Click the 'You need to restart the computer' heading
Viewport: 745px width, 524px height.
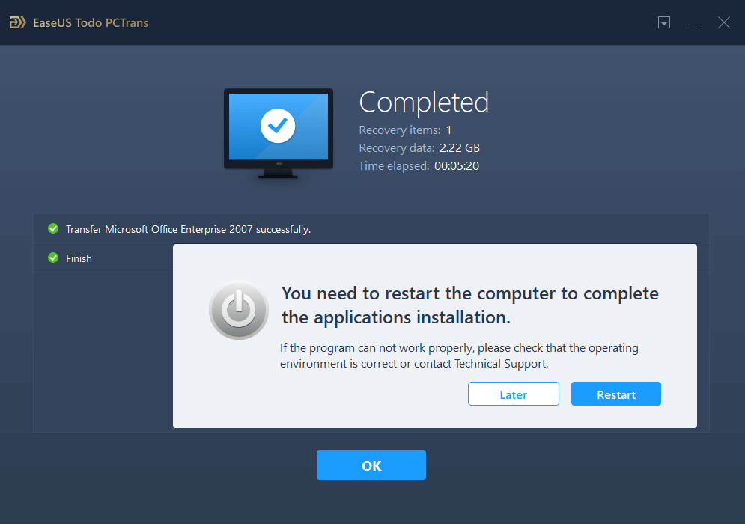(470, 305)
